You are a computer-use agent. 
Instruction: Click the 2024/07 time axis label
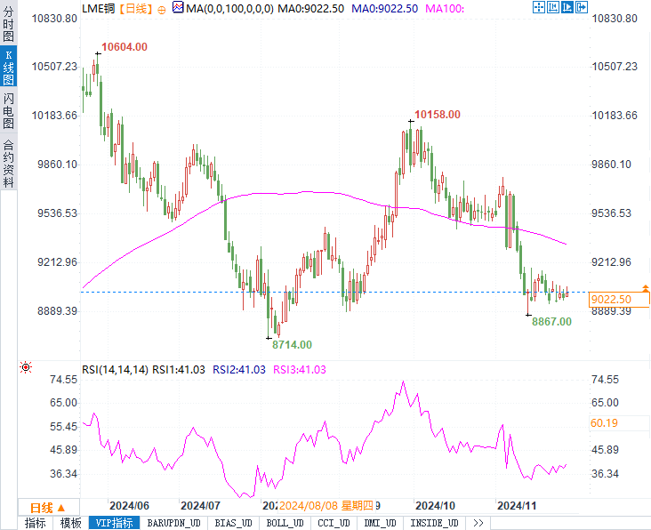(200, 505)
